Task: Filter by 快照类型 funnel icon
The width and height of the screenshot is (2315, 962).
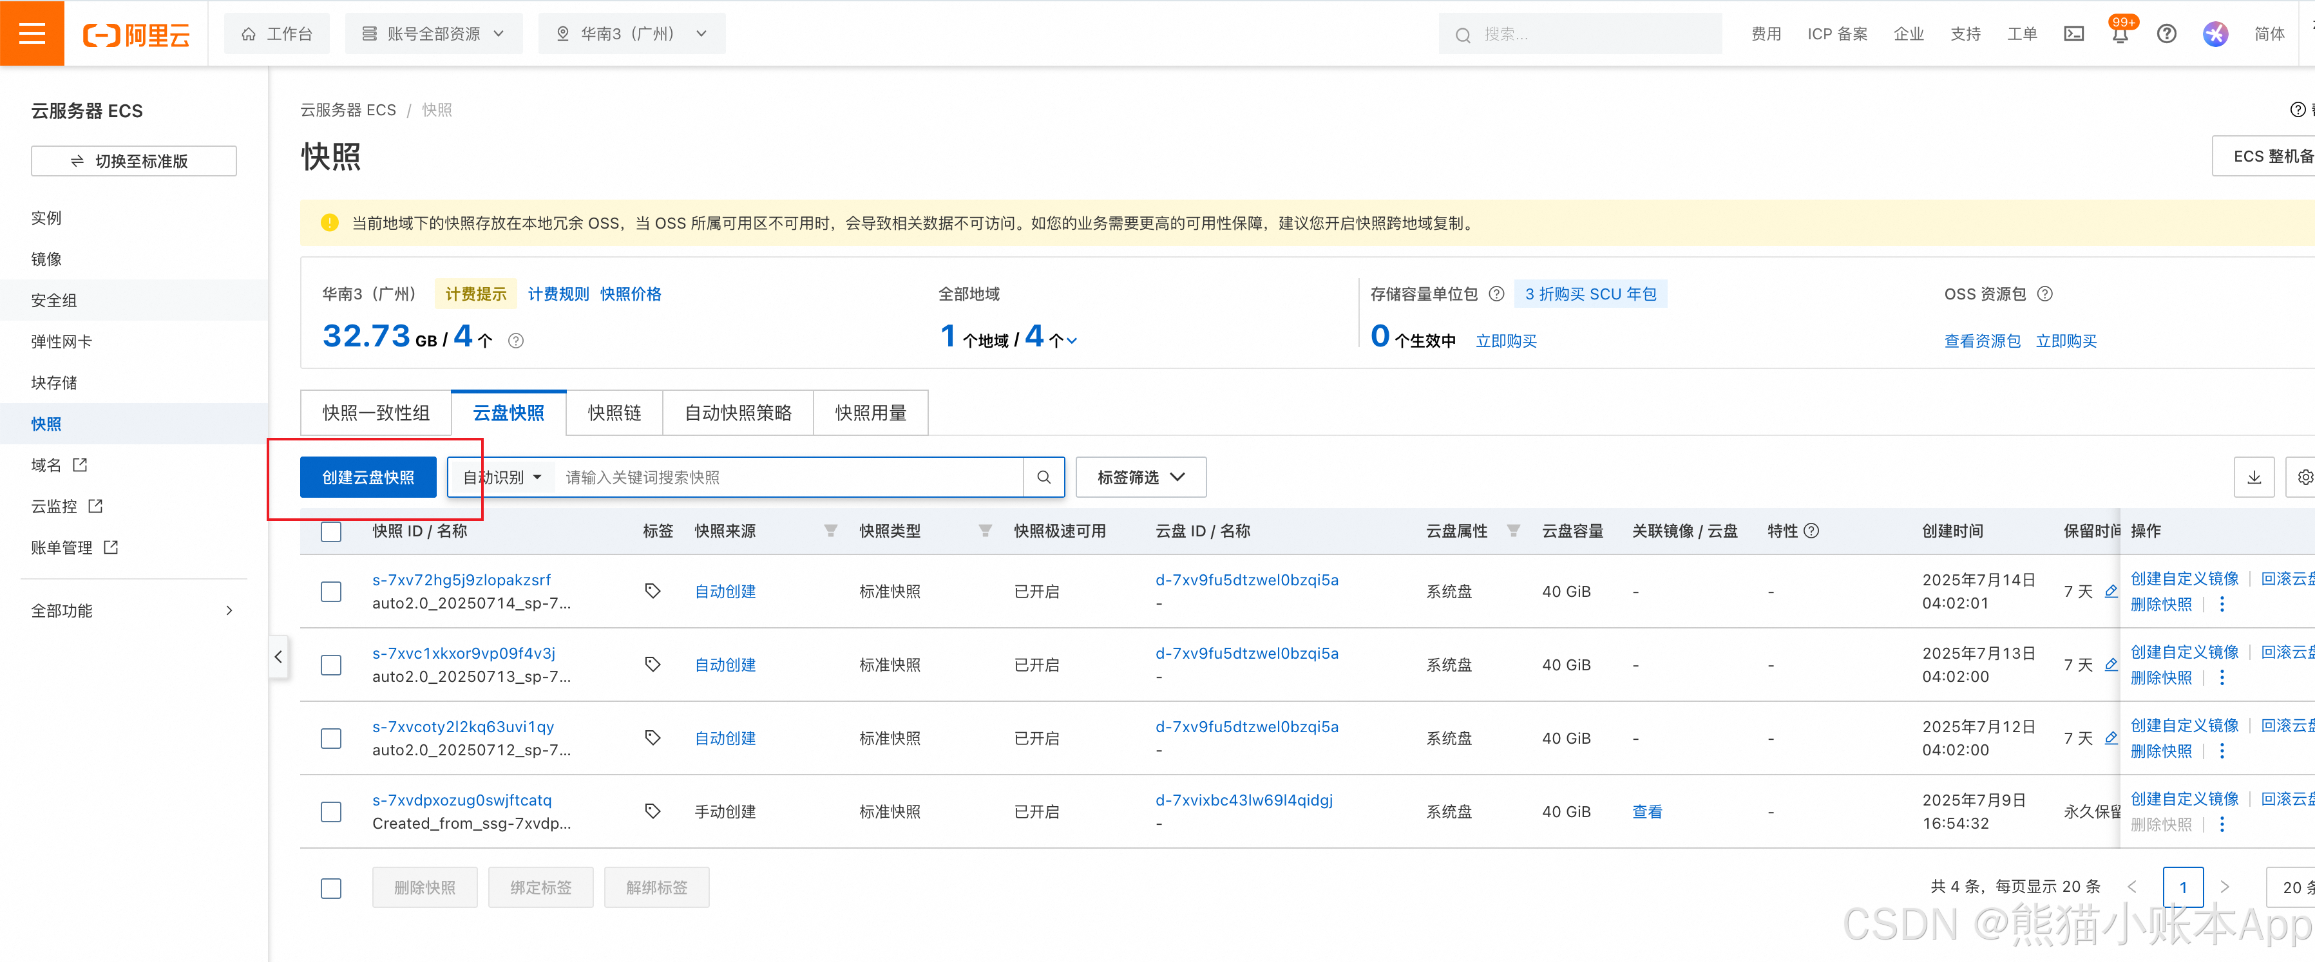Action: coord(985,531)
